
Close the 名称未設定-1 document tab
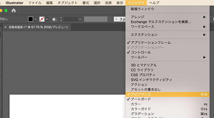[x=5, y=27]
